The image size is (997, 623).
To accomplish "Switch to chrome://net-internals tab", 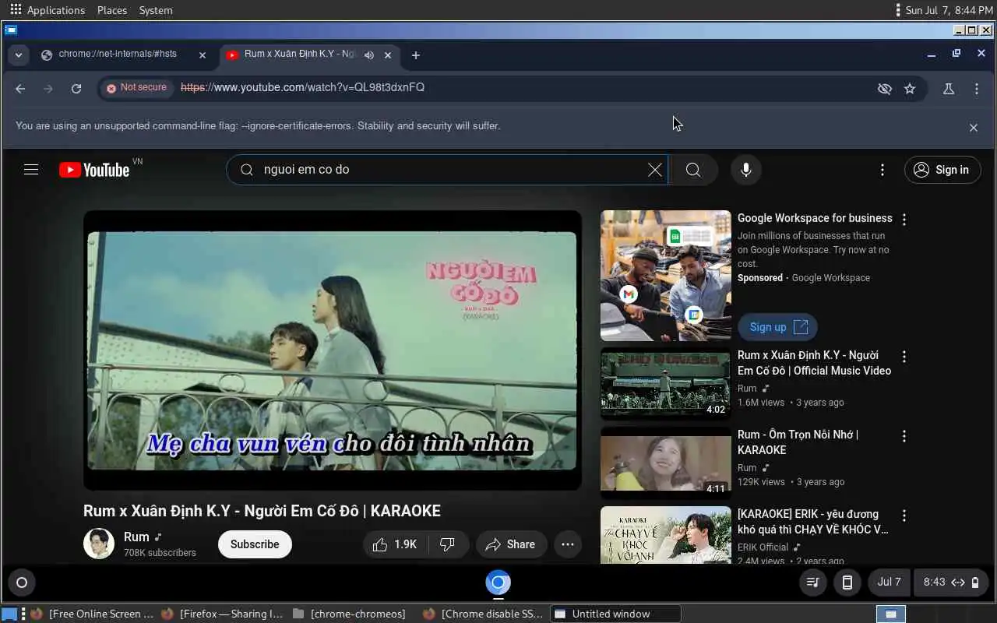I will point(118,55).
